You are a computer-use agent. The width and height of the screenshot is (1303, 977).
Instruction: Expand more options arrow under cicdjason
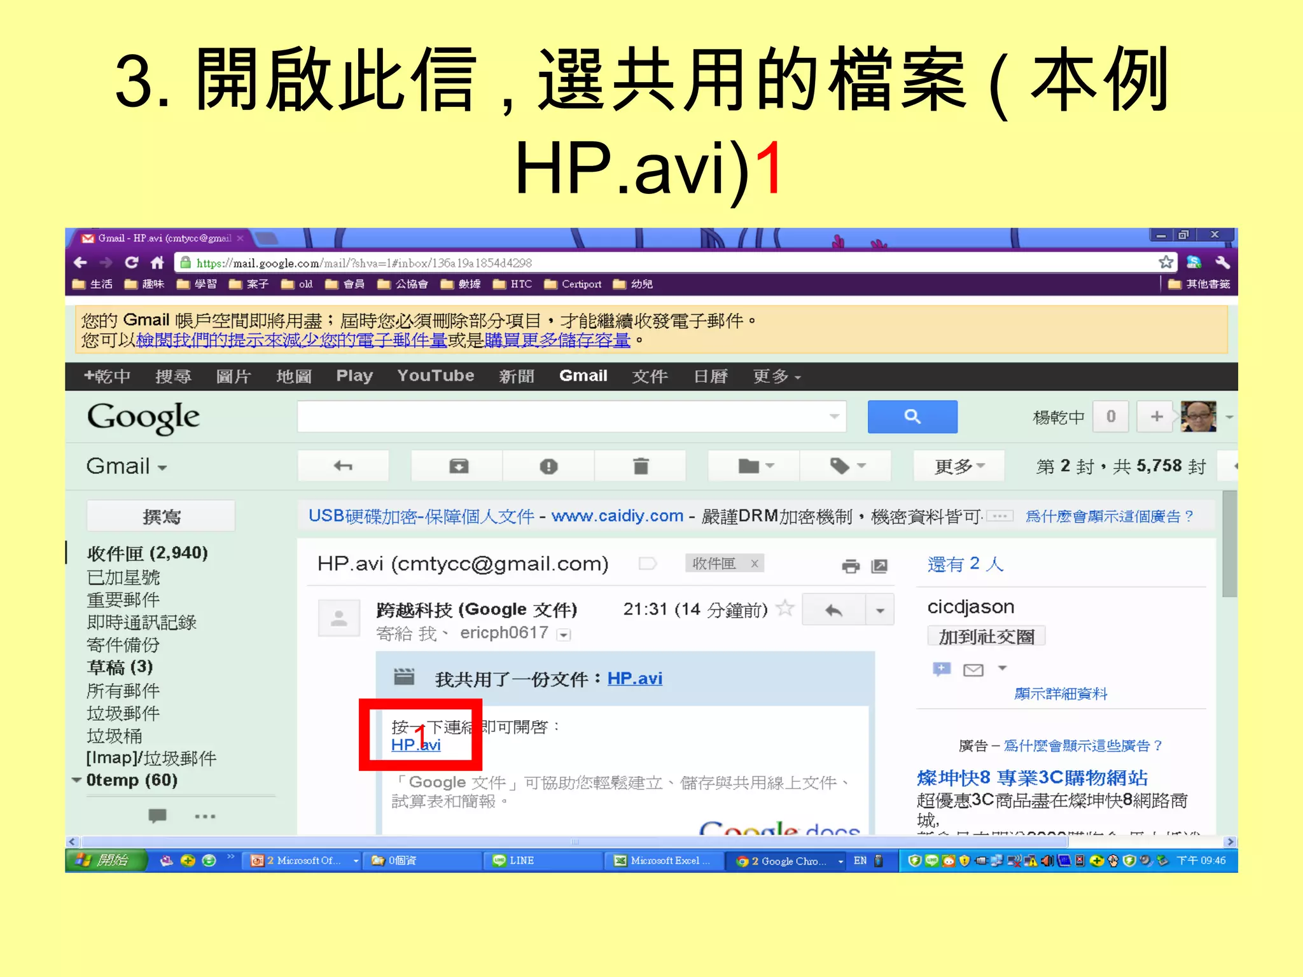pos(1002,668)
